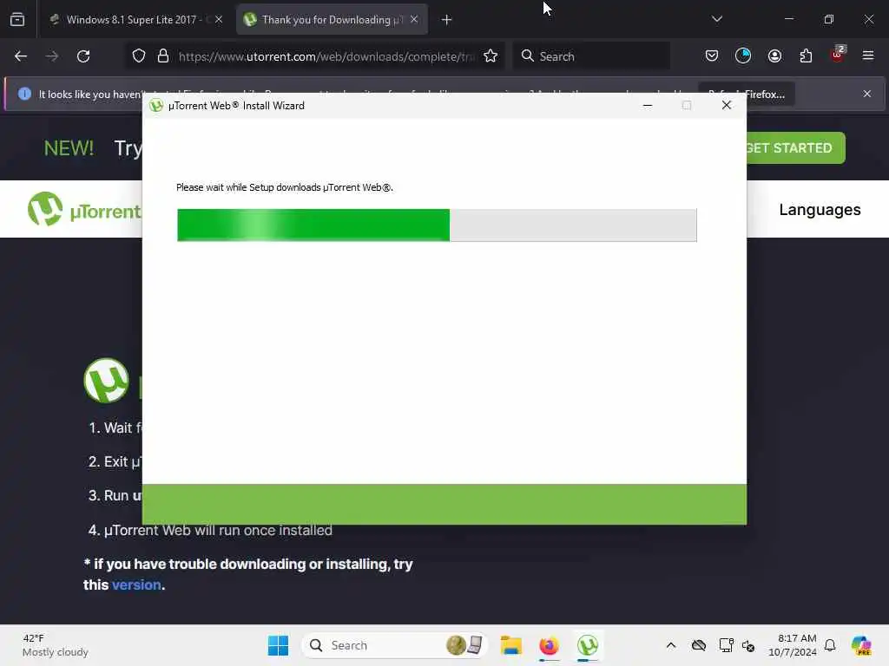Open the cloud sync tray icon

[699, 645]
